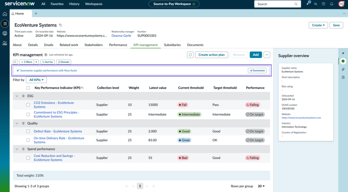Check the On-time Delivery Rate checkbox

(28, 140)
